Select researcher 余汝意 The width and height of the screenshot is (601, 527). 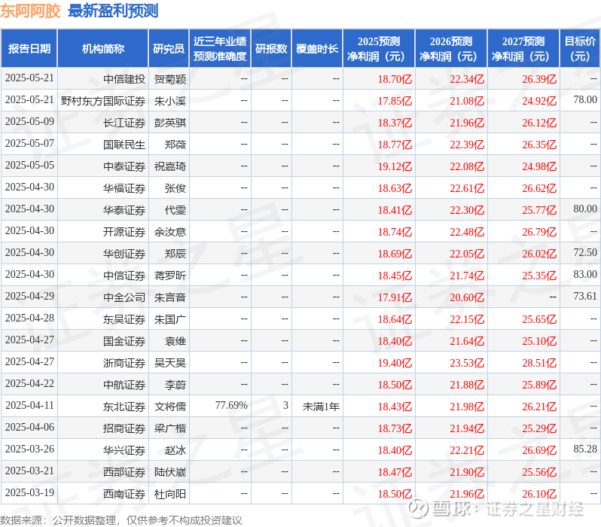click(170, 232)
